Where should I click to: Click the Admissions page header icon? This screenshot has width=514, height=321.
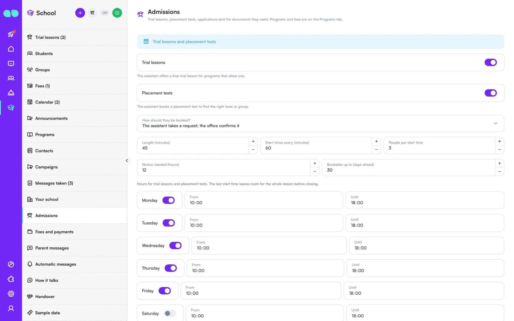point(140,14)
